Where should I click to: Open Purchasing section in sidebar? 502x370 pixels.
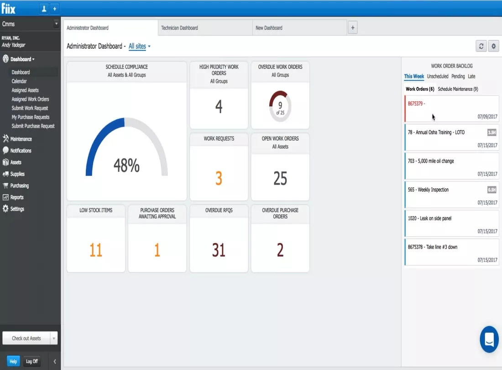click(19, 186)
